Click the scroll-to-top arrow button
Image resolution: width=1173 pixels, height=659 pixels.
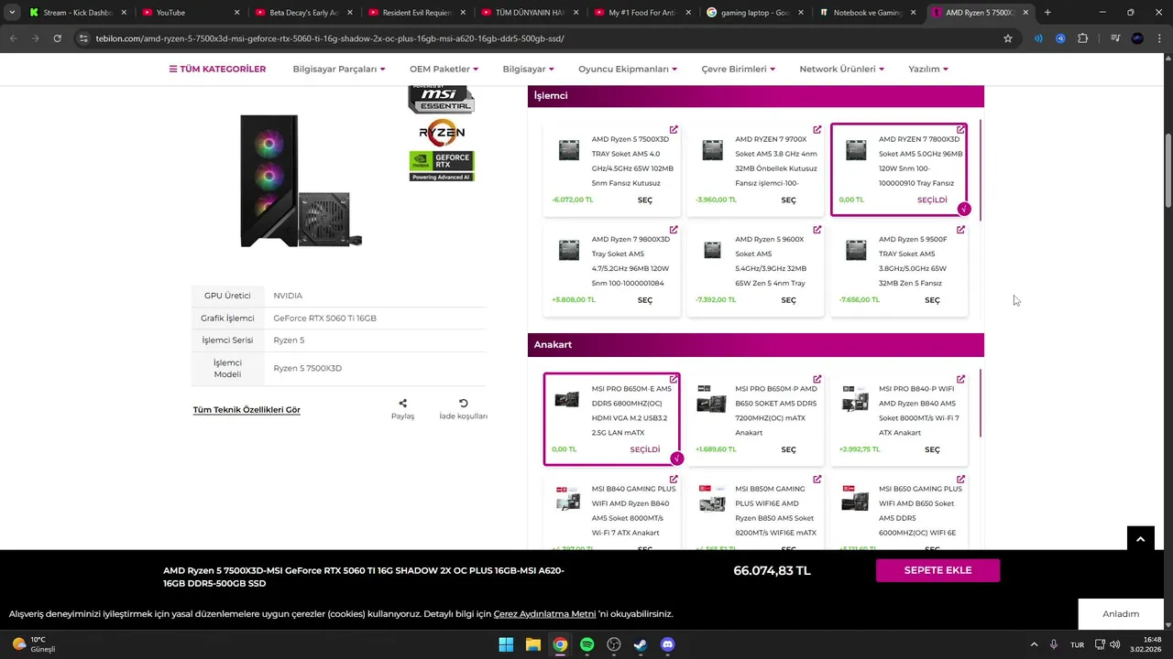pos(1140,540)
